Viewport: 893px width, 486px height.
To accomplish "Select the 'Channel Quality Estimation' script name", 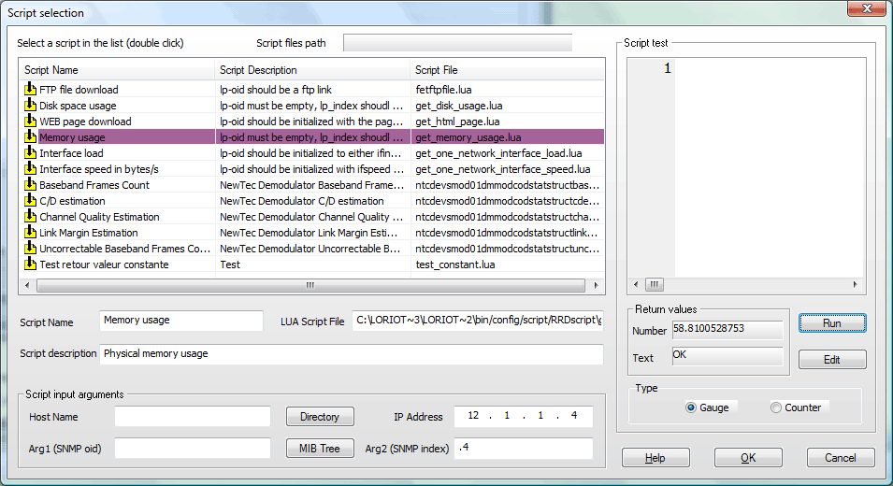I will [99, 217].
